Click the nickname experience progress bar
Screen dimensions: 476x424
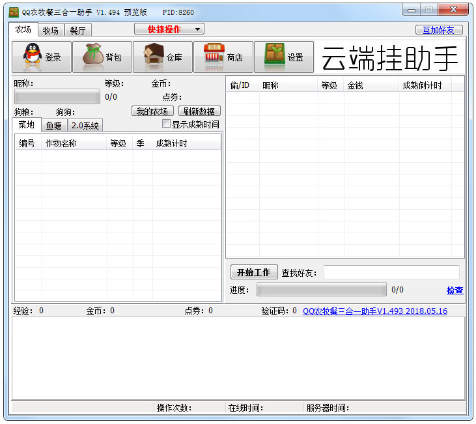tap(57, 96)
